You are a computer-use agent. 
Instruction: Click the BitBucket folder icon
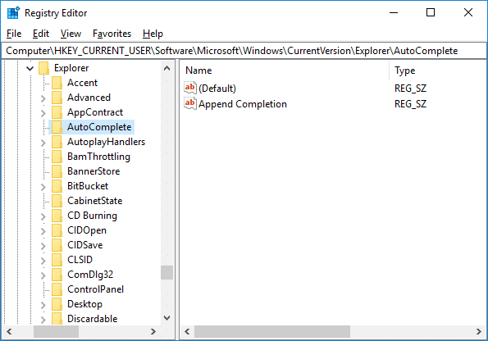(x=57, y=186)
